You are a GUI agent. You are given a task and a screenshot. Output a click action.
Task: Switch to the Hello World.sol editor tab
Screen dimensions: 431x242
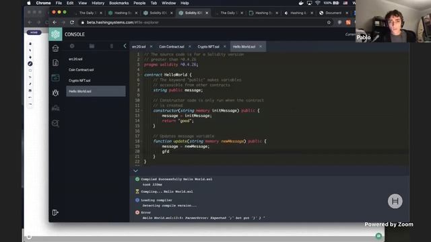(x=244, y=46)
